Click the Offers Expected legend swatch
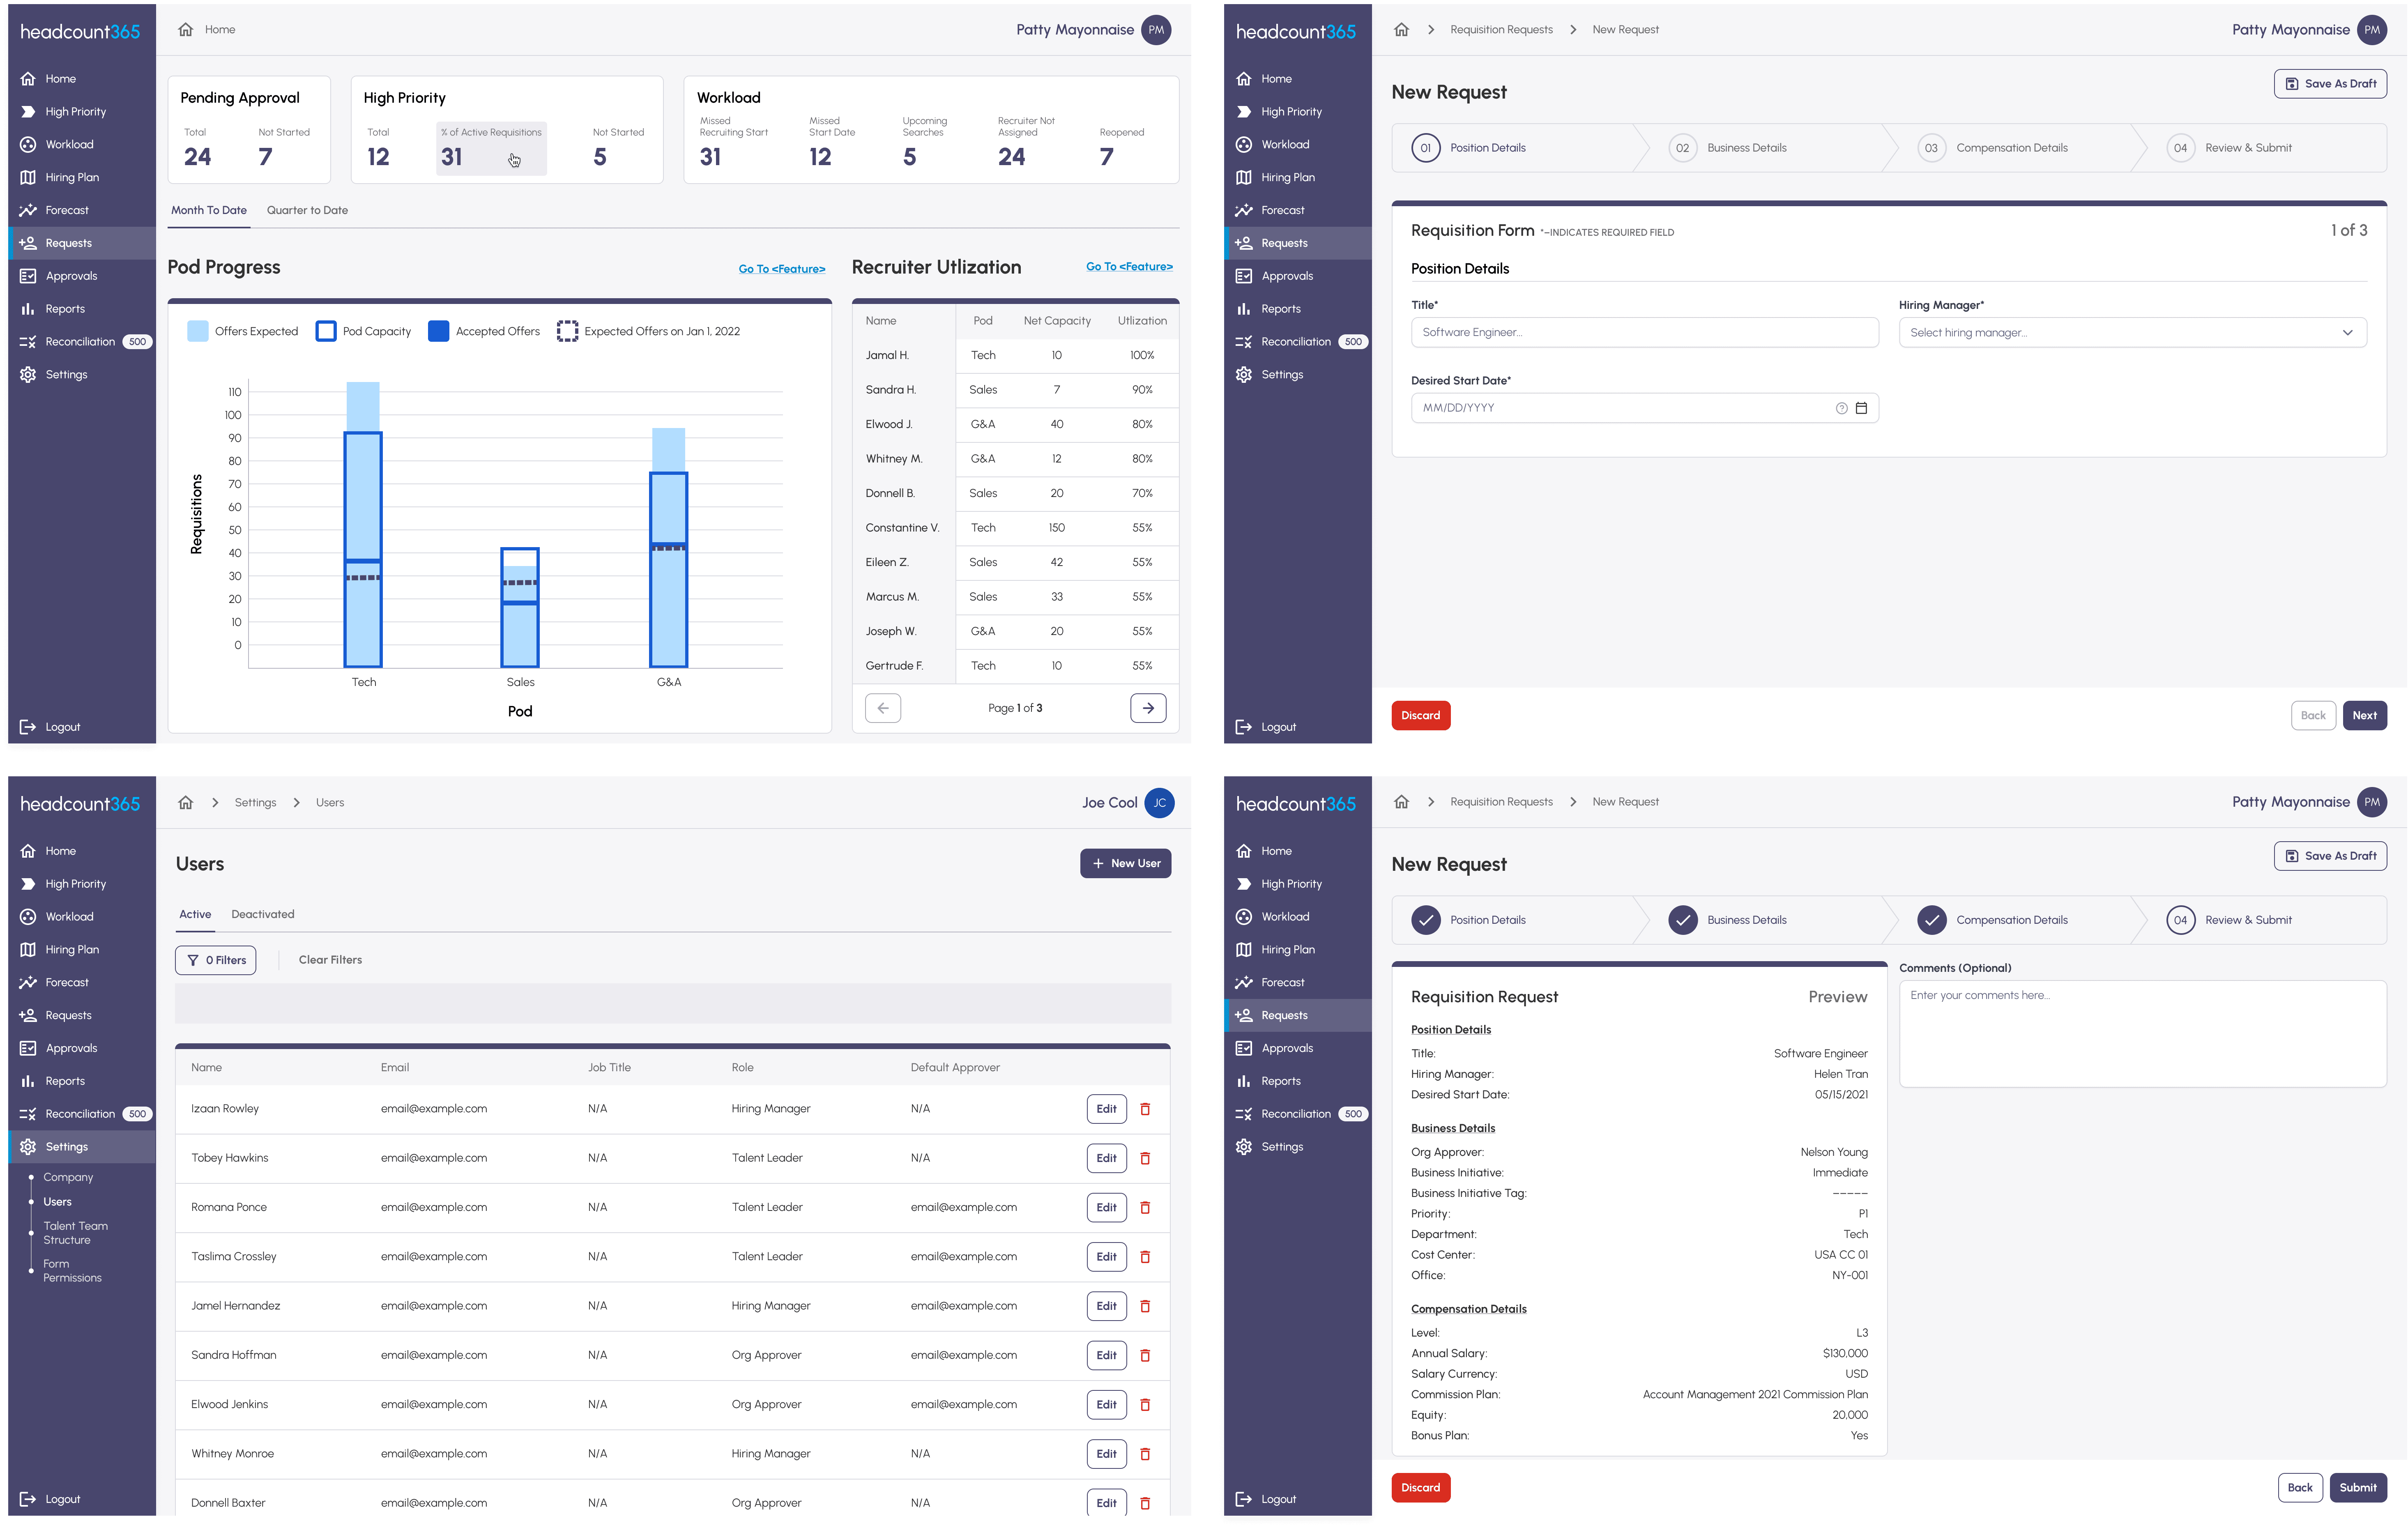 (198, 331)
